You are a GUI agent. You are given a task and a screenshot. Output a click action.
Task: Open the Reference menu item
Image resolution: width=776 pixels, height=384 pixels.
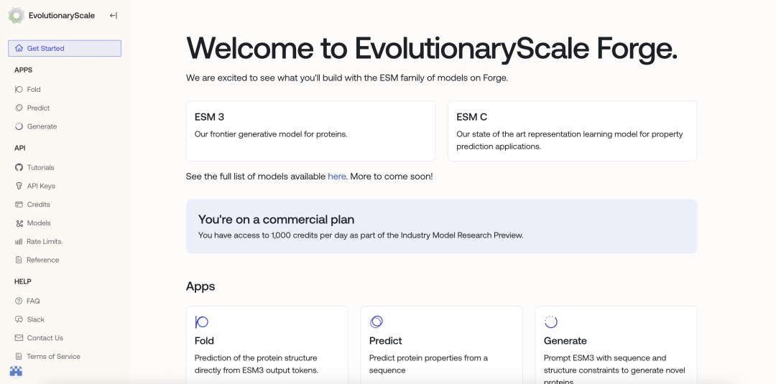click(x=42, y=260)
